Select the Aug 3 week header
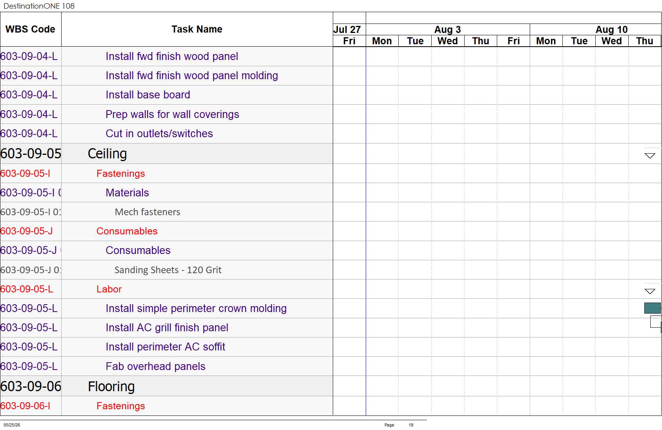662x430 pixels. tap(448, 29)
